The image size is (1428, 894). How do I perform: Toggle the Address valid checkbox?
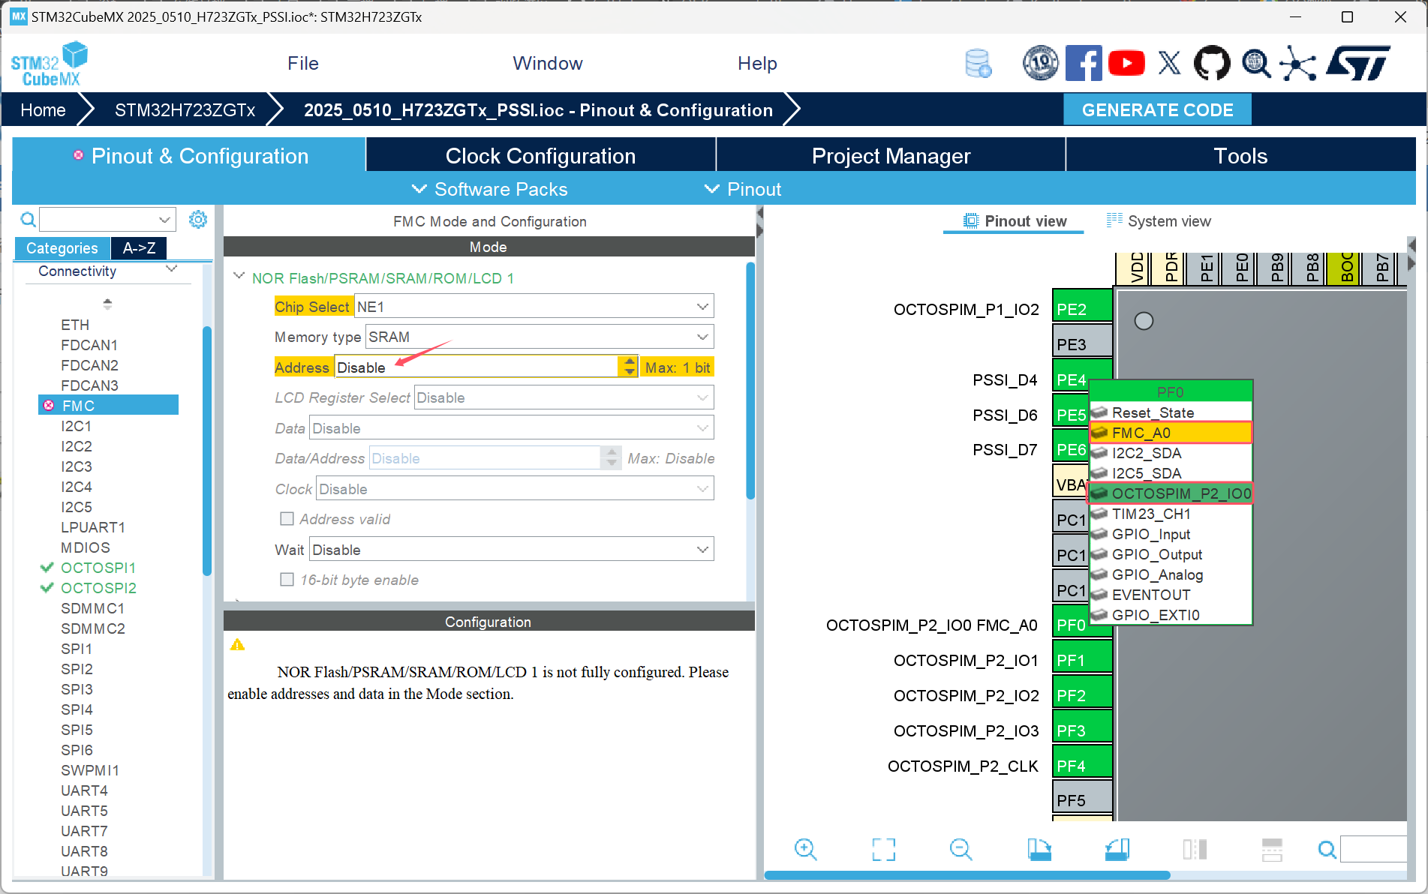tap(287, 519)
